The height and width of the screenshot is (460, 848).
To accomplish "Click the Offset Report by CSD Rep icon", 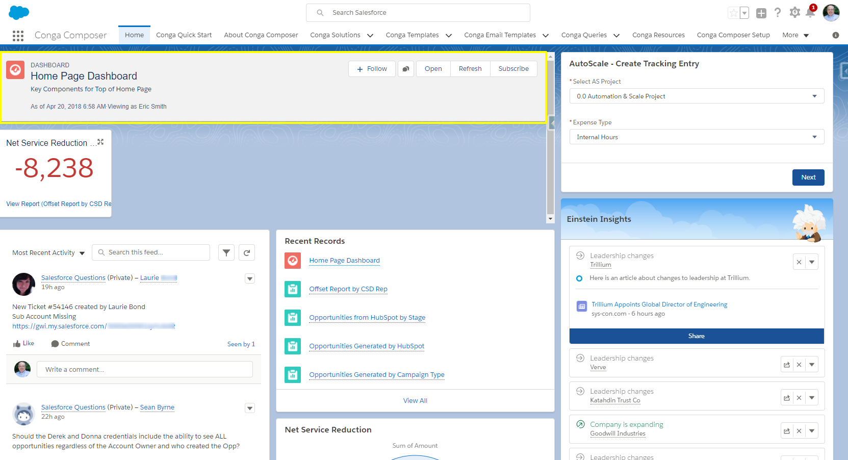I will pyautogui.click(x=293, y=289).
